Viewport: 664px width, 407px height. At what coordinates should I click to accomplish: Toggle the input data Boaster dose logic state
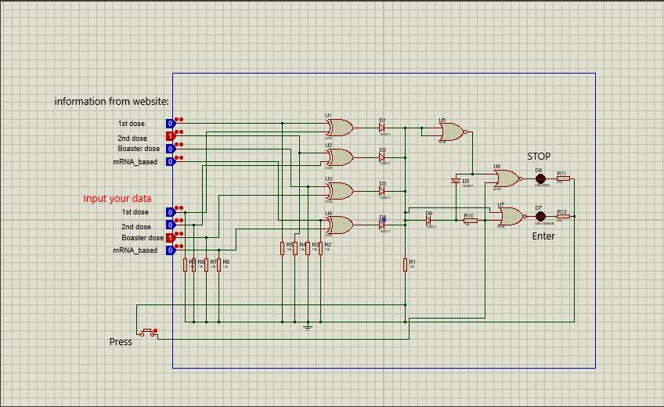170,238
